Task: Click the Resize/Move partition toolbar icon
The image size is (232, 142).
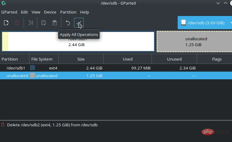Action: pos(30,23)
